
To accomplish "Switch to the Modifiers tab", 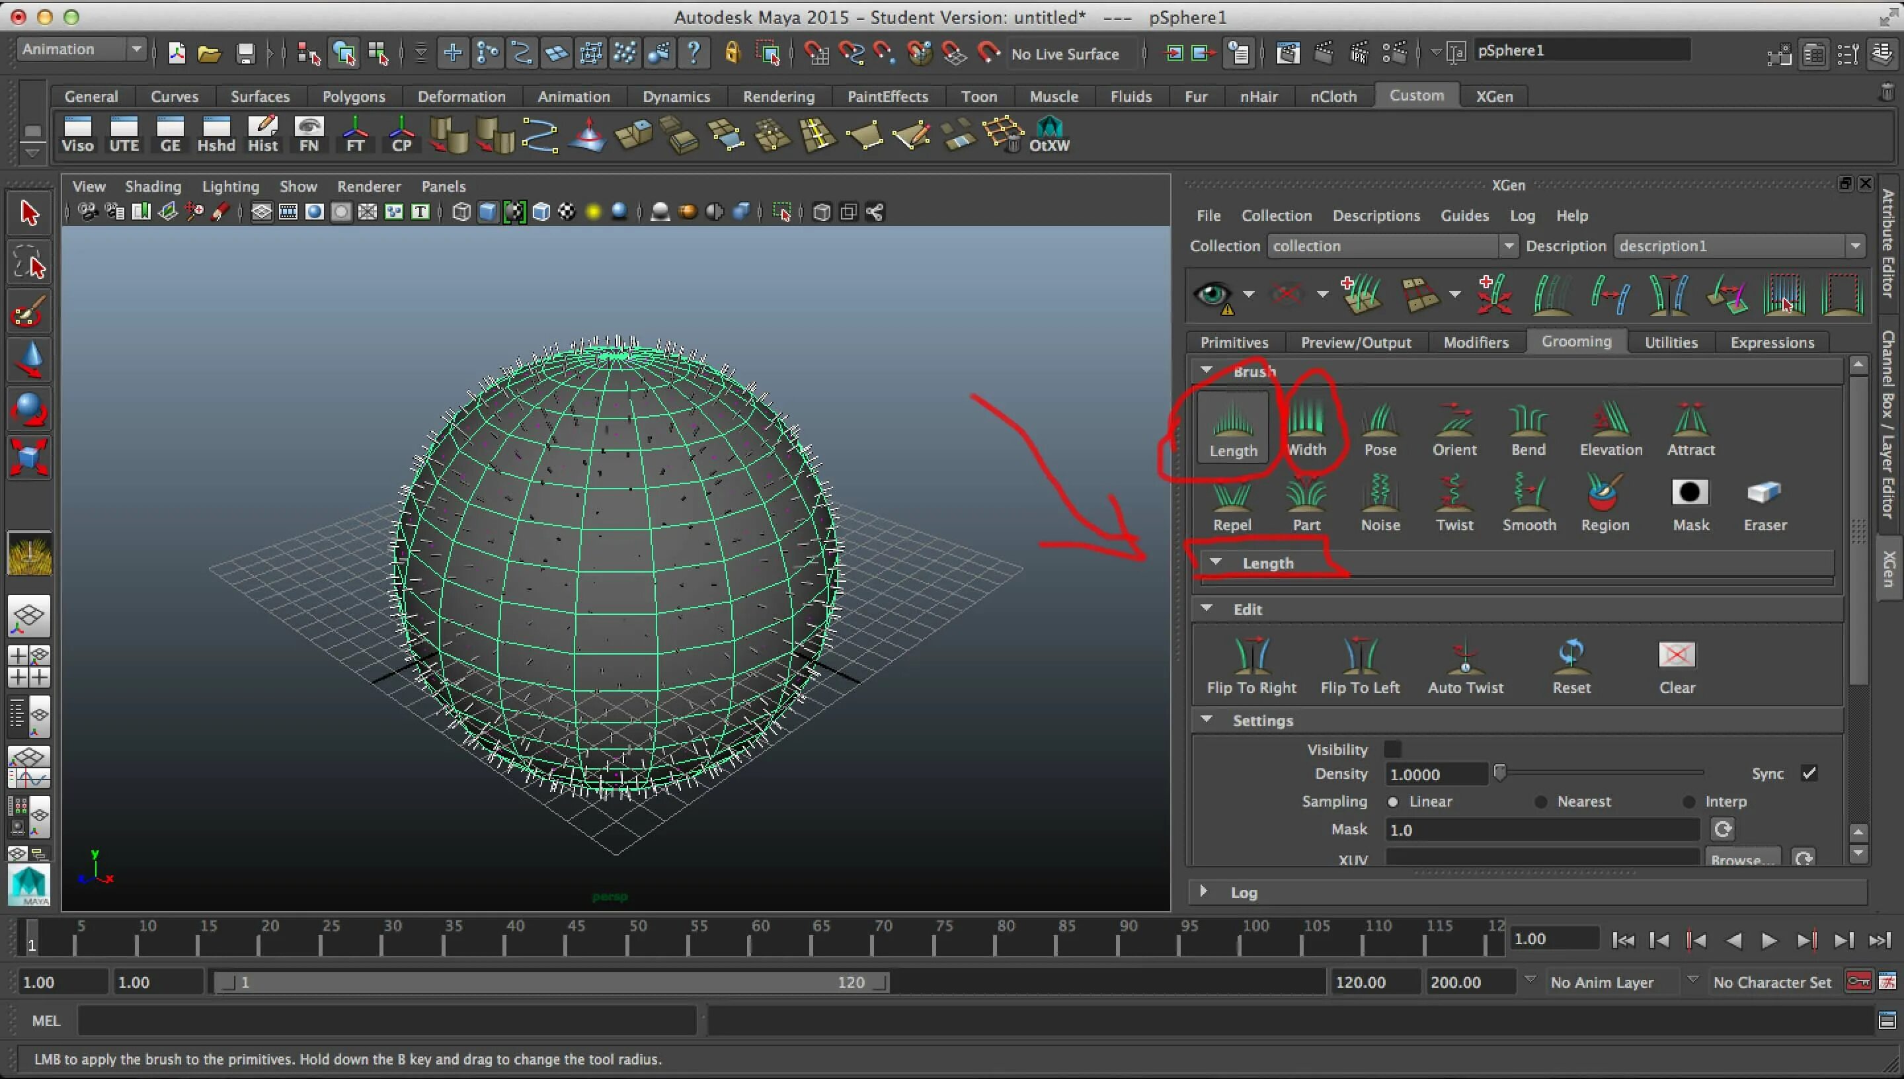I will click(x=1476, y=342).
